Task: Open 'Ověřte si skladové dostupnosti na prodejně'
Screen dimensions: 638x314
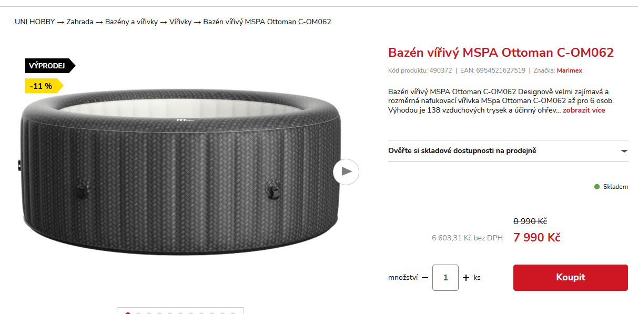Action: [x=508, y=151]
